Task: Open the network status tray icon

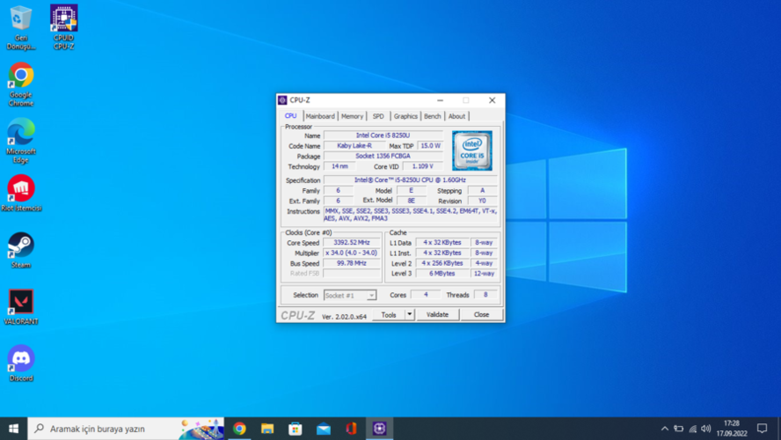Action: point(692,429)
